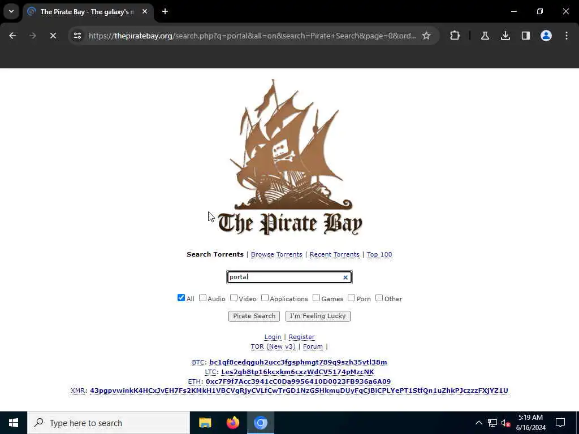This screenshot has height=434, width=579.
Task: Click the Pirate Search button
Action: [x=254, y=316]
